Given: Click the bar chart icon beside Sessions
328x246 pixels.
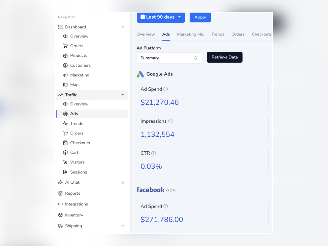Looking at the screenshot, I should pos(65,172).
